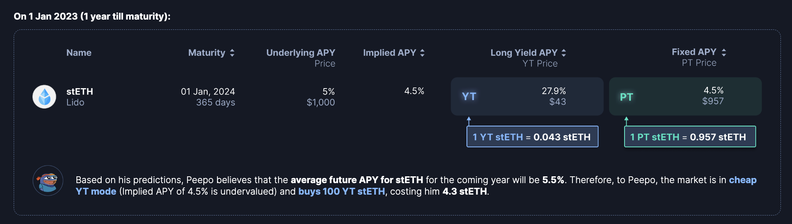Select the stETH asset name in the row

[x=80, y=92]
